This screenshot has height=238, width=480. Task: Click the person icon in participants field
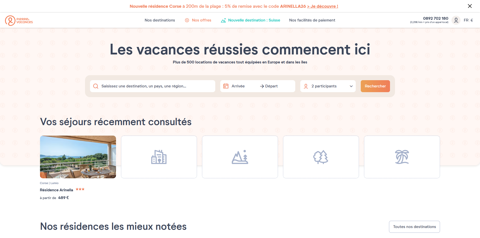pyautogui.click(x=306, y=86)
